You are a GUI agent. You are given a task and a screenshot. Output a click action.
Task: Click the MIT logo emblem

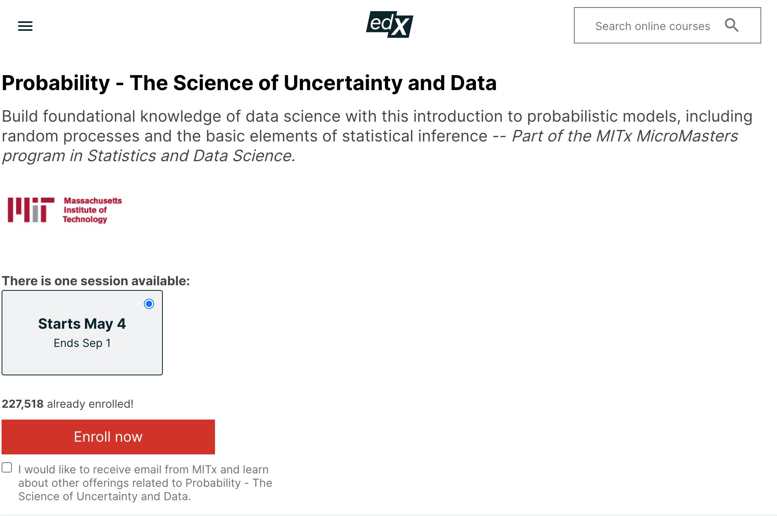point(31,210)
